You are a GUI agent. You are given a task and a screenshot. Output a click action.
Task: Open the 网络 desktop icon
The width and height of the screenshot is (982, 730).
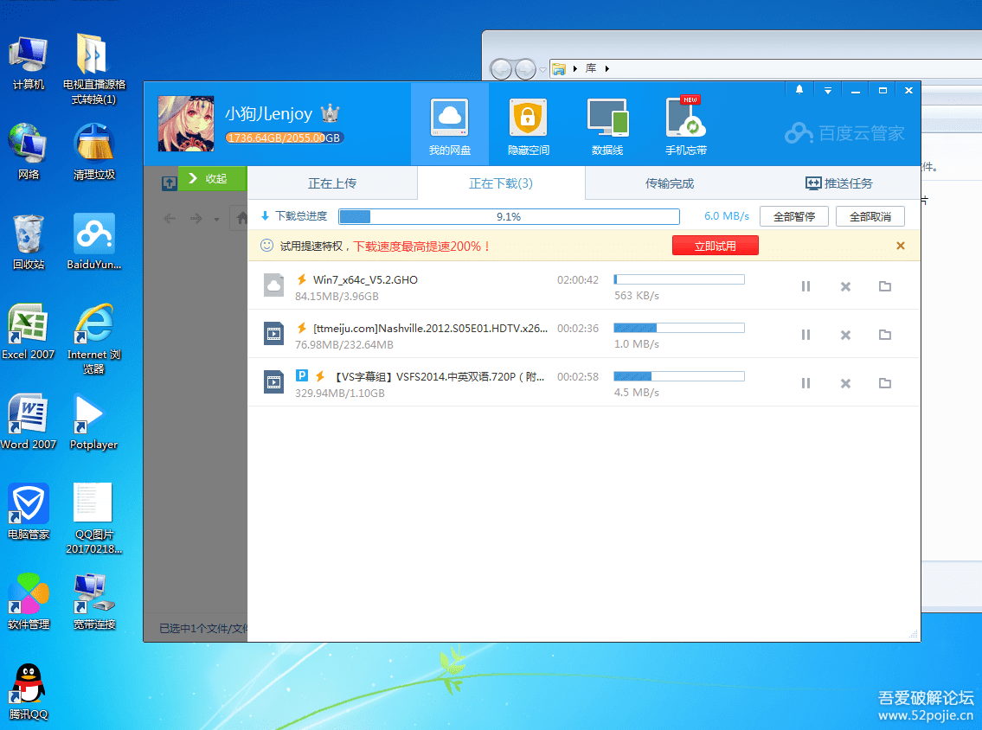tap(29, 151)
